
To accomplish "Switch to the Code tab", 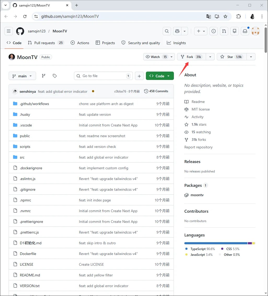I will pos(14,43).
